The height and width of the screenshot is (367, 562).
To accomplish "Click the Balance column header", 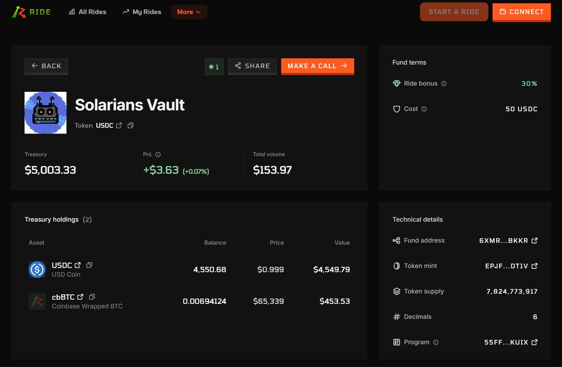I will (215, 243).
